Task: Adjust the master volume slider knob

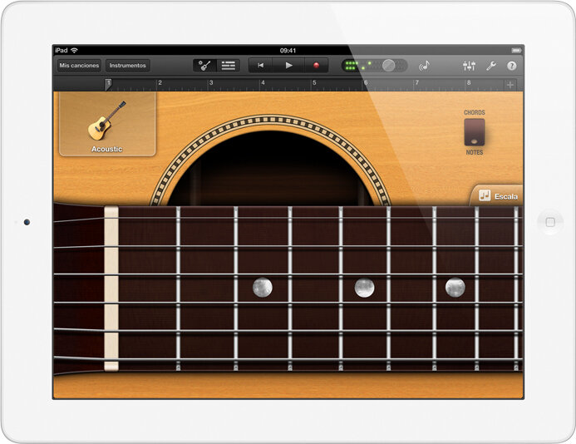Action: click(x=388, y=66)
